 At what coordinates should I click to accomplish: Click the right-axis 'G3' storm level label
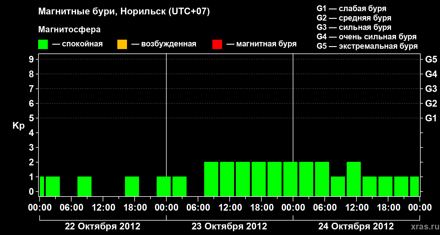(431, 89)
